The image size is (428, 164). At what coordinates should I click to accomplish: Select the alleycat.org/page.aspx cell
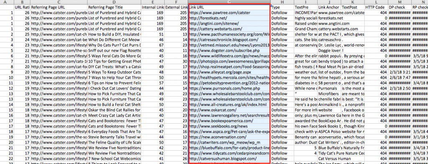click(x=229, y=72)
